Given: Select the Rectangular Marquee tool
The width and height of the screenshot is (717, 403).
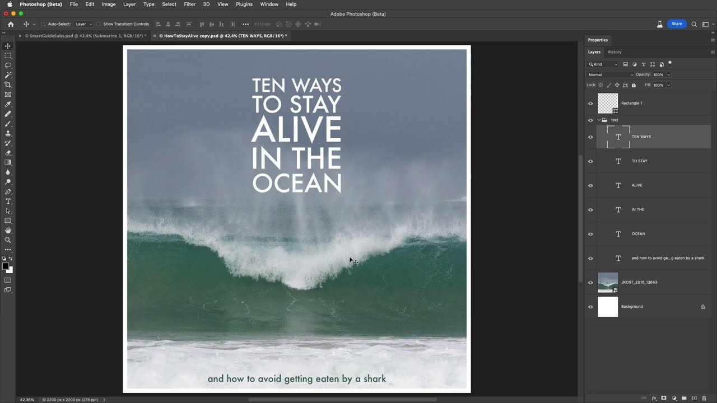Looking at the screenshot, I should tap(8, 55).
